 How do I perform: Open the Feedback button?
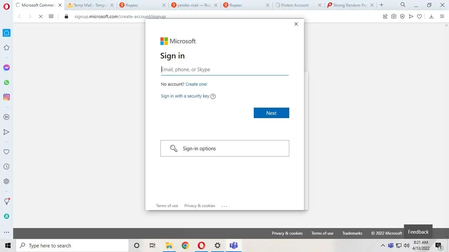pos(418,232)
